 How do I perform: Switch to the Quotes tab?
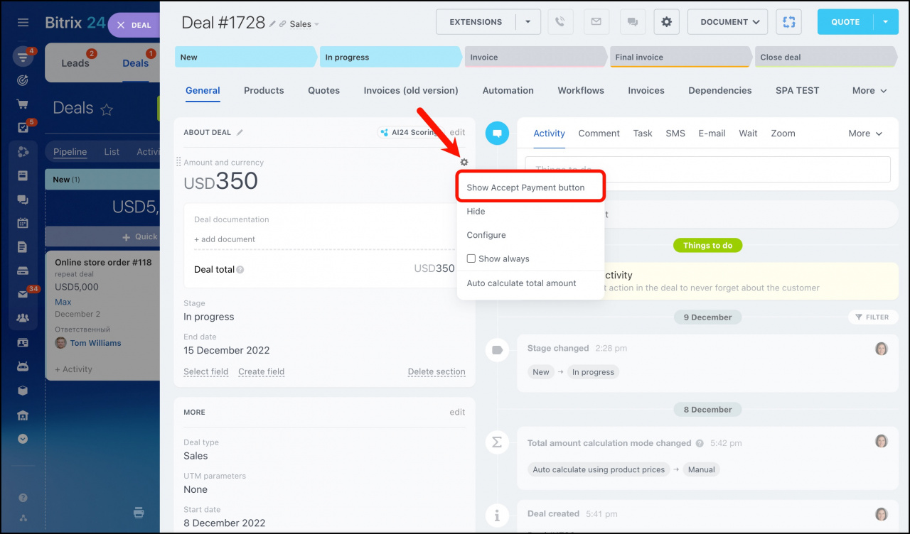point(323,91)
